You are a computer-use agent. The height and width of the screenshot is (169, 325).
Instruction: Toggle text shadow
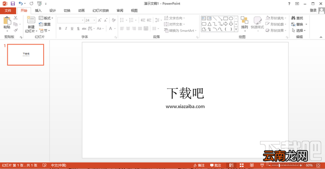[x=78, y=29]
